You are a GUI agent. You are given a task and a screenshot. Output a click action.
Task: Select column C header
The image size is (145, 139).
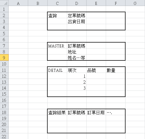click(x=57, y=3)
